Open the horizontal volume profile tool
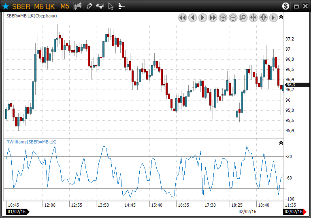The height and width of the screenshot is (218, 311). [x=121, y=6]
